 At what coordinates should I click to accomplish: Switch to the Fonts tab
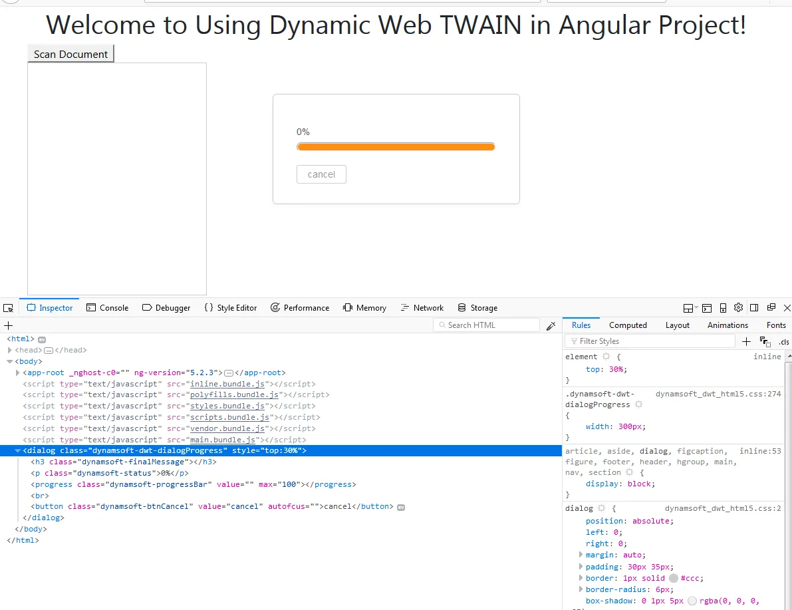pyautogui.click(x=776, y=325)
